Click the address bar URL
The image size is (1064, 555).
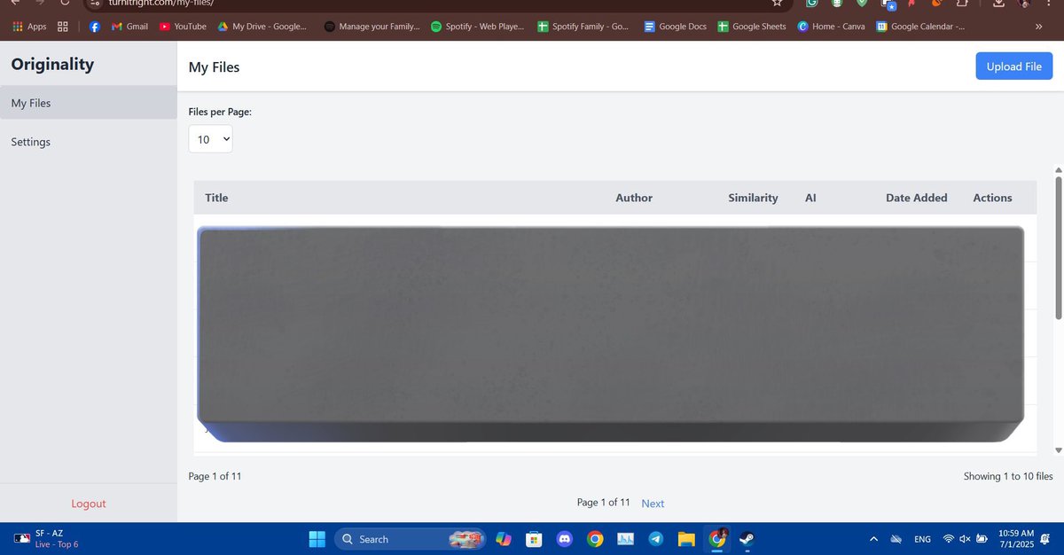point(160,3)
